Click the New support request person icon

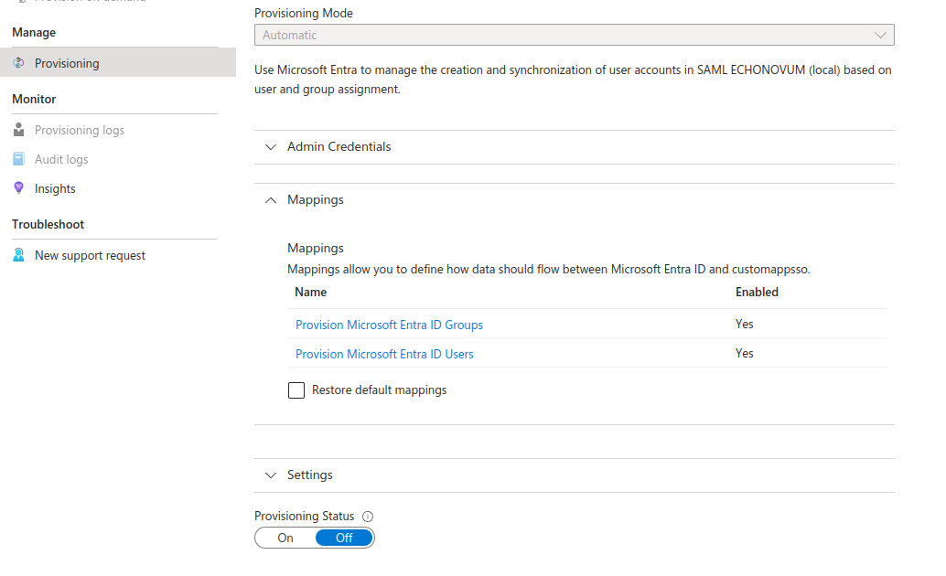18,255
